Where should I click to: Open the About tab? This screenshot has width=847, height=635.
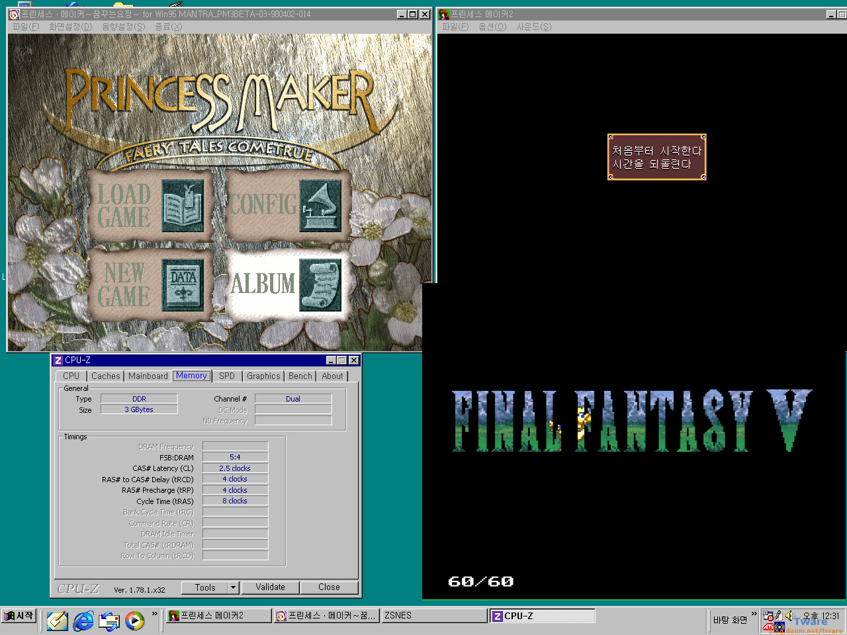[x=333, y=376]
